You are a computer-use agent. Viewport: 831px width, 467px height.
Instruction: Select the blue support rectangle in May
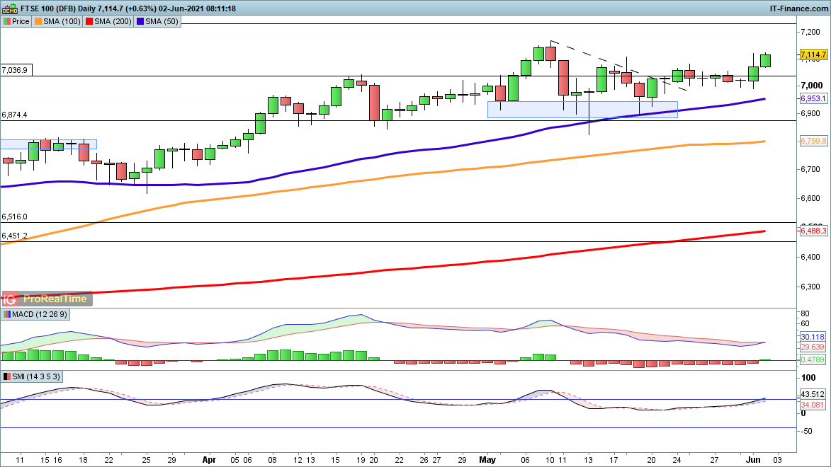pyautogui.click(x=582, y=109)
